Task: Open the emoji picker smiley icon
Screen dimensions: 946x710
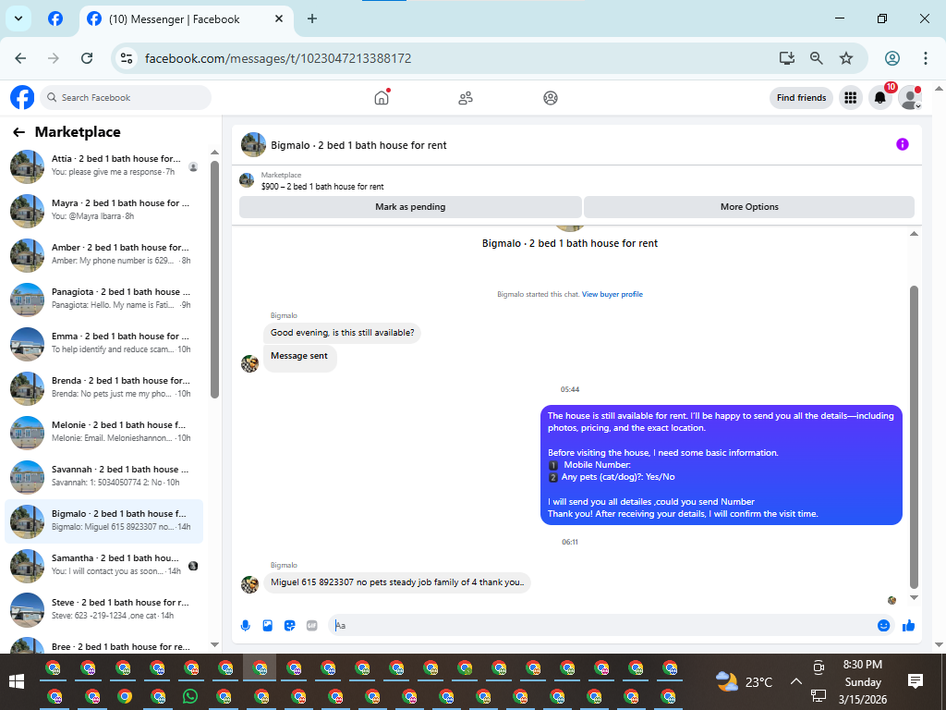Action: tap(883, 626)
